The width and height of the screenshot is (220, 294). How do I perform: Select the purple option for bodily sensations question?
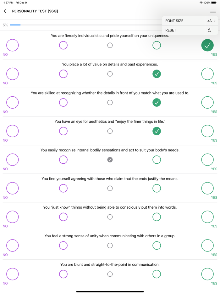coord(63,160)
